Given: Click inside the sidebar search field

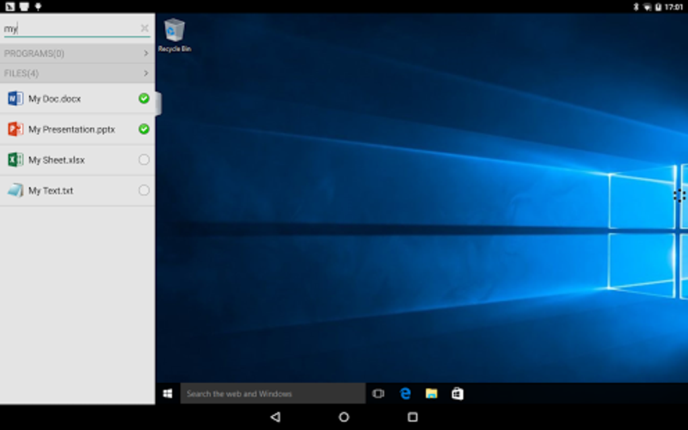Looking at the screenshot, I should point(67,28).
